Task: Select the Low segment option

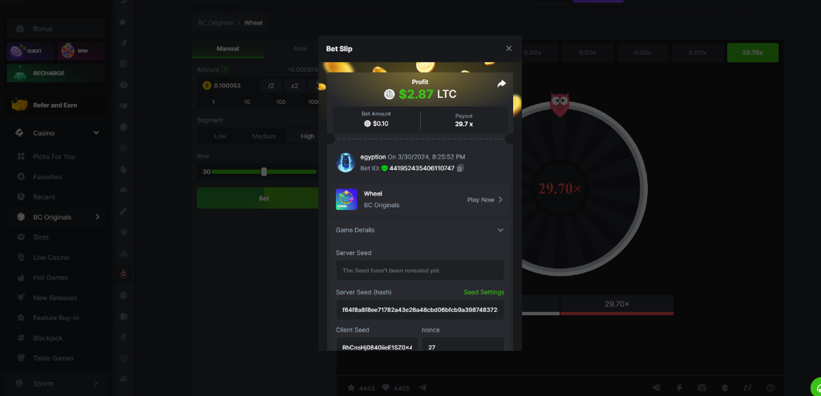Action: [x=220, y=136]
